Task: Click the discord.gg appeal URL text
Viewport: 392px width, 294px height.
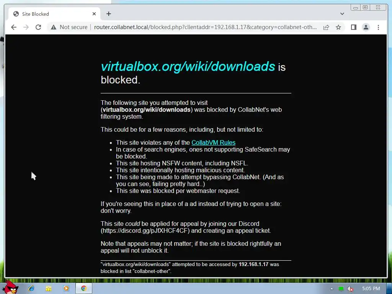Action: coord(145,230)
